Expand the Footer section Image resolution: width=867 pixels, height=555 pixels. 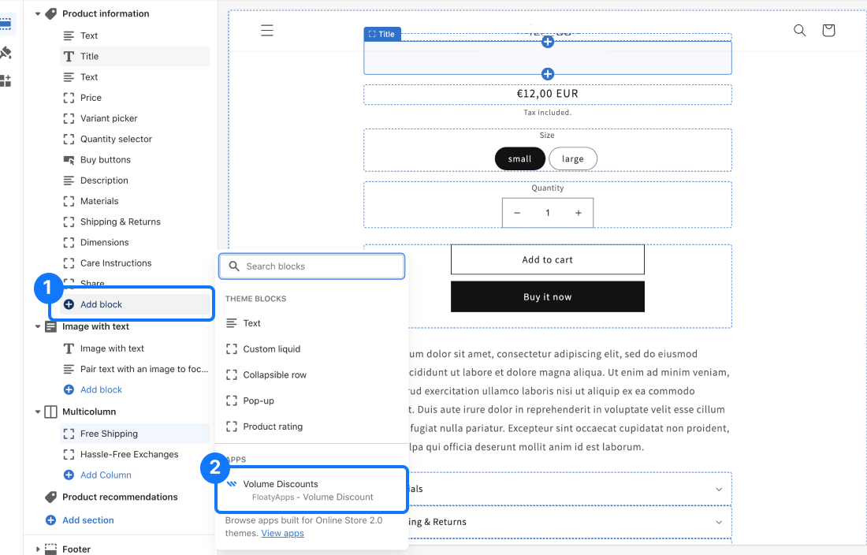[38, 549]
